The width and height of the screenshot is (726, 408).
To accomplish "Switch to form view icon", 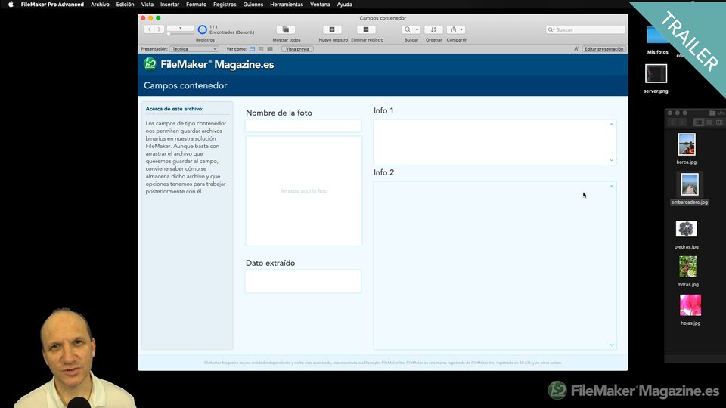I will [253, 49].
